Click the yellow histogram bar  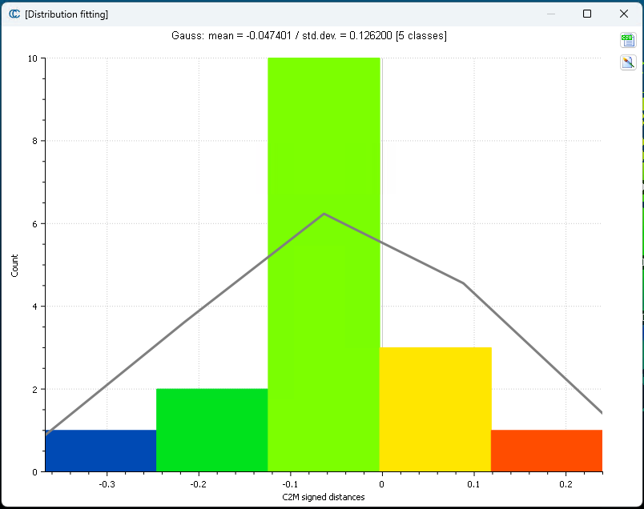[436, 409]
